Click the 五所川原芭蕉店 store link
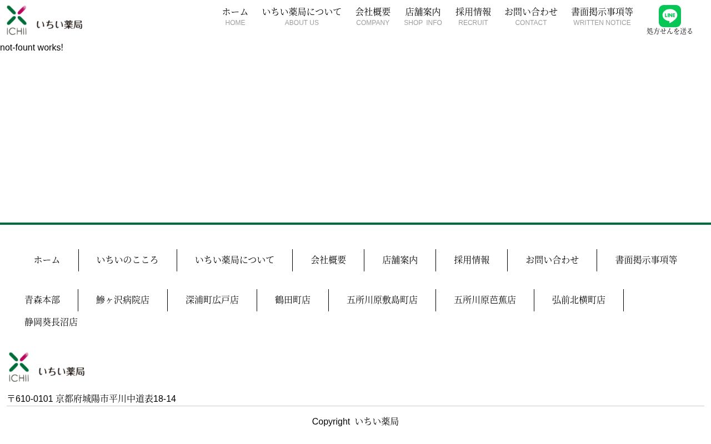 click(x=485, y=300)
